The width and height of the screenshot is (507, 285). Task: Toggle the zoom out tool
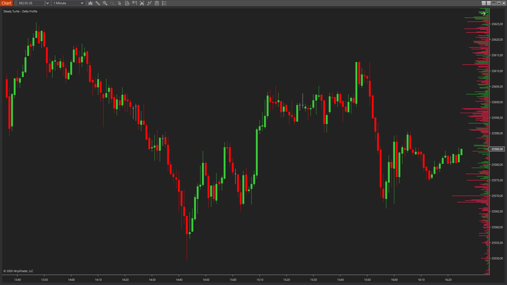coord(112,3)
